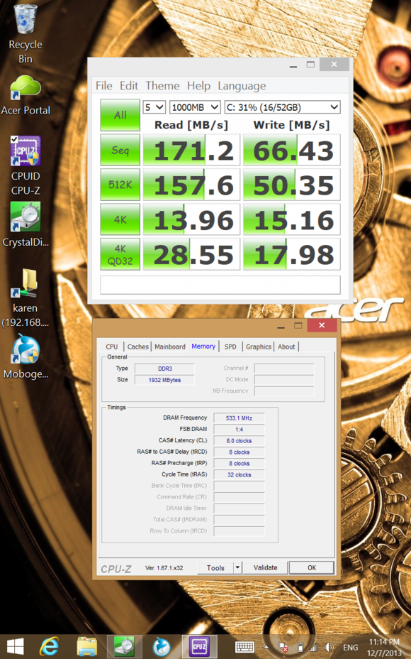
Task: Click the empty CrystalDiskMark comment field
Action: [220, 285]
